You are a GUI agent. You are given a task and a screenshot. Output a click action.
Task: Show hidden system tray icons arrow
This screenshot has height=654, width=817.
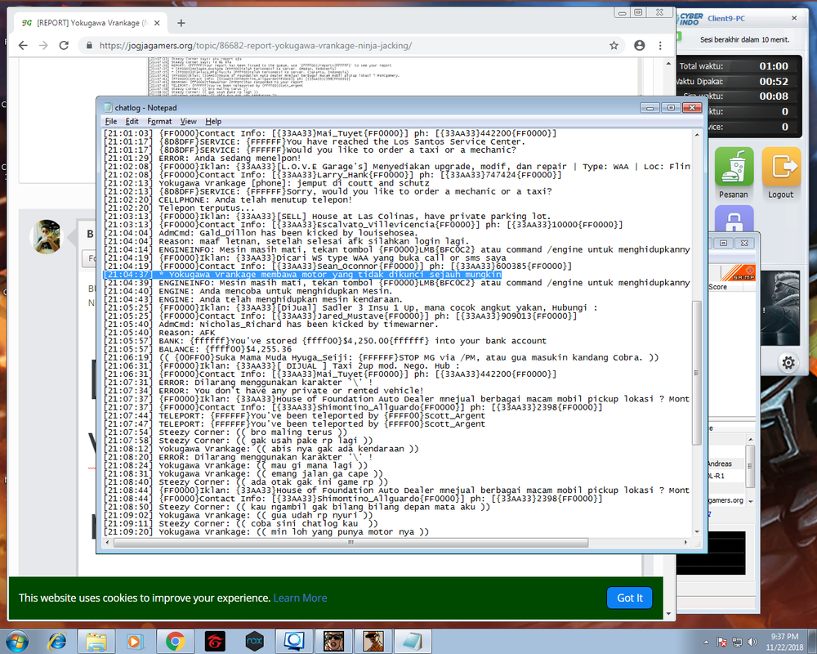pyautogui.click(x=706, y=642)
